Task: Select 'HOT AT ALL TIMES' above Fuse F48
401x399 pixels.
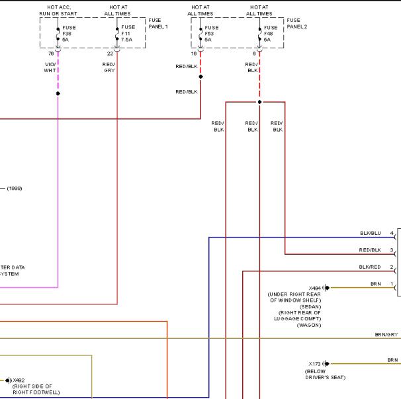Action: (259, 11)
